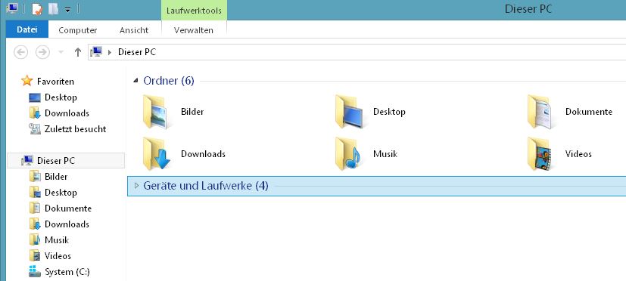Open Desktop under Favoriten
This screenshot has width=626, height=281.
tap(61, 97)
